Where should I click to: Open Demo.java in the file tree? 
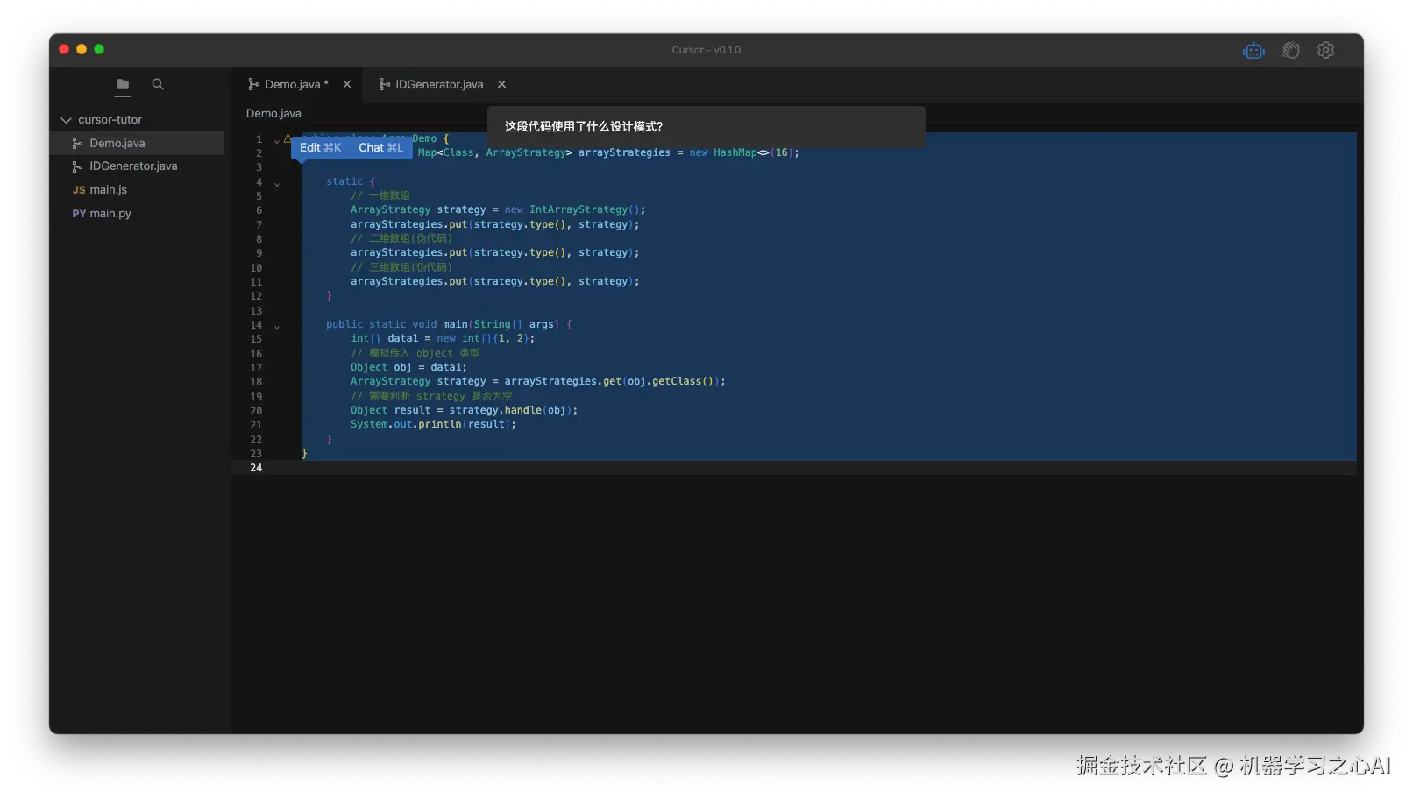click(137, 144)
